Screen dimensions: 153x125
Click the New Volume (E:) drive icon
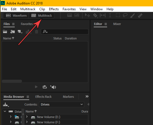[33, 117]
